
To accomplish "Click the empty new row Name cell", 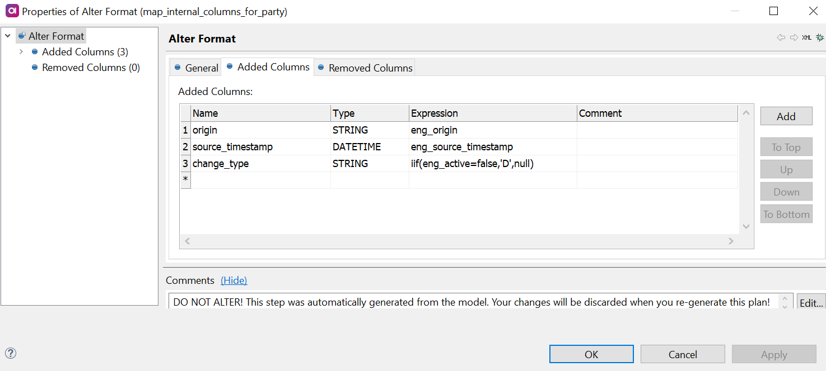I will click(x=260, y=180).
